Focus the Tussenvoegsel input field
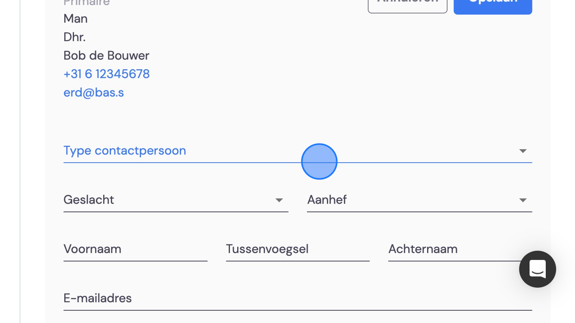The width and height of the screenshot is (575, 323). (297, 249)
